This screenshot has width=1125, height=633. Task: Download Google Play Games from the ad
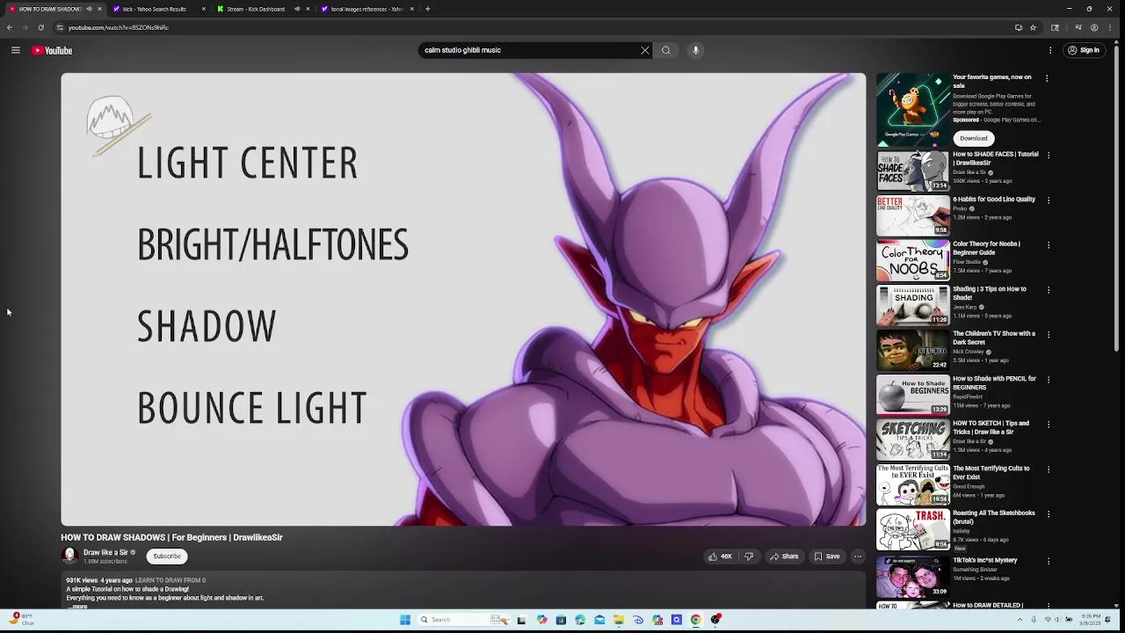coord(973,138)
